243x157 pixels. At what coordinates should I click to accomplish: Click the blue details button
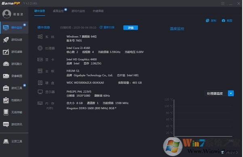131,28
